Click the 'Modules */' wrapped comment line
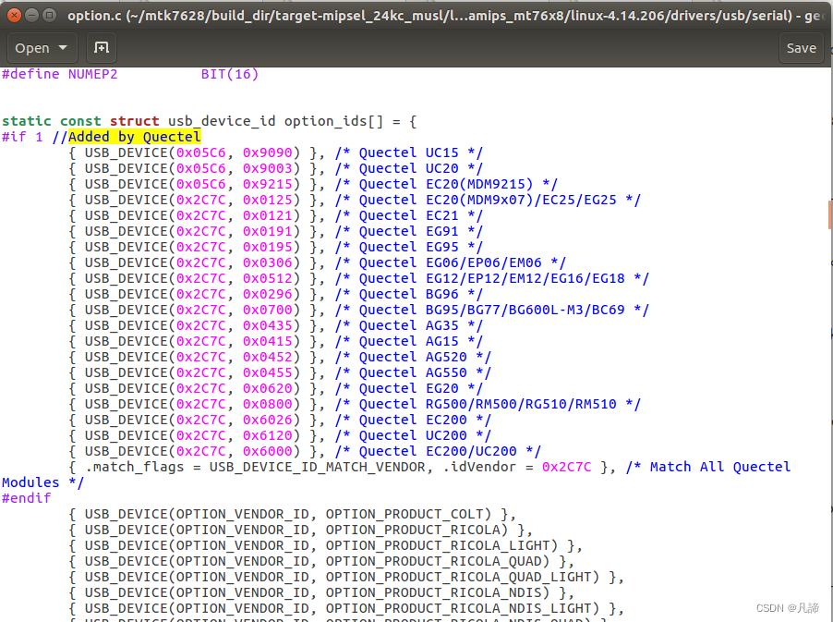This screenshot has width=833, height=622. (42, 482)
